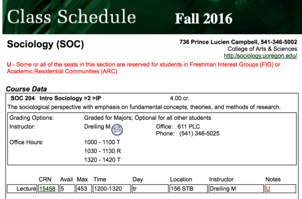Click the email envelope icon beside Dreiling M
Image resolution: width=302 pixels, height=199 pixels.
coord(117,129)
